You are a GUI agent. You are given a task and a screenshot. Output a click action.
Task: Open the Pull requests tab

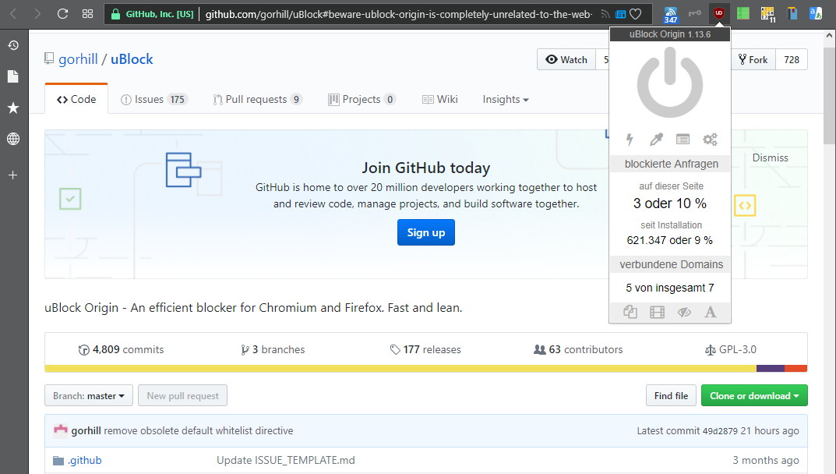coord(258,99)
